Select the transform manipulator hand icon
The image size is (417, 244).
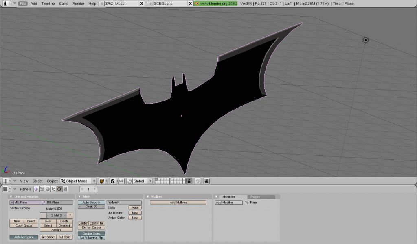tap(129, 181)
